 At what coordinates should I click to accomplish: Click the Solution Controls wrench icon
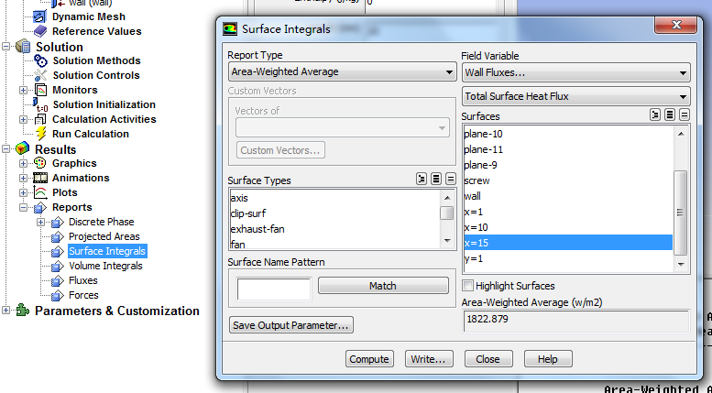pos(40,75)
